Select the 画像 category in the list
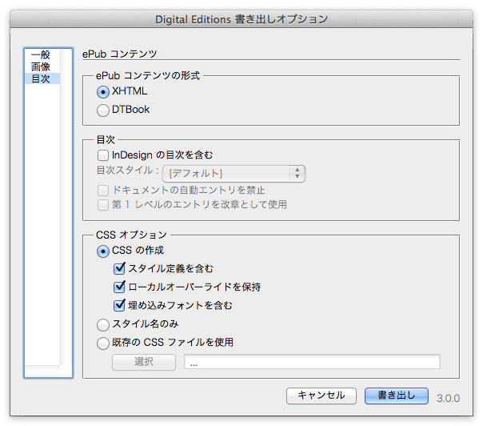 tap(42, 66)
